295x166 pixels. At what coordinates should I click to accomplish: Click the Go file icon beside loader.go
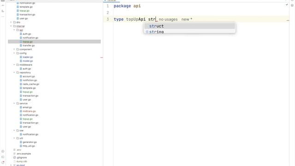[21, 57]
